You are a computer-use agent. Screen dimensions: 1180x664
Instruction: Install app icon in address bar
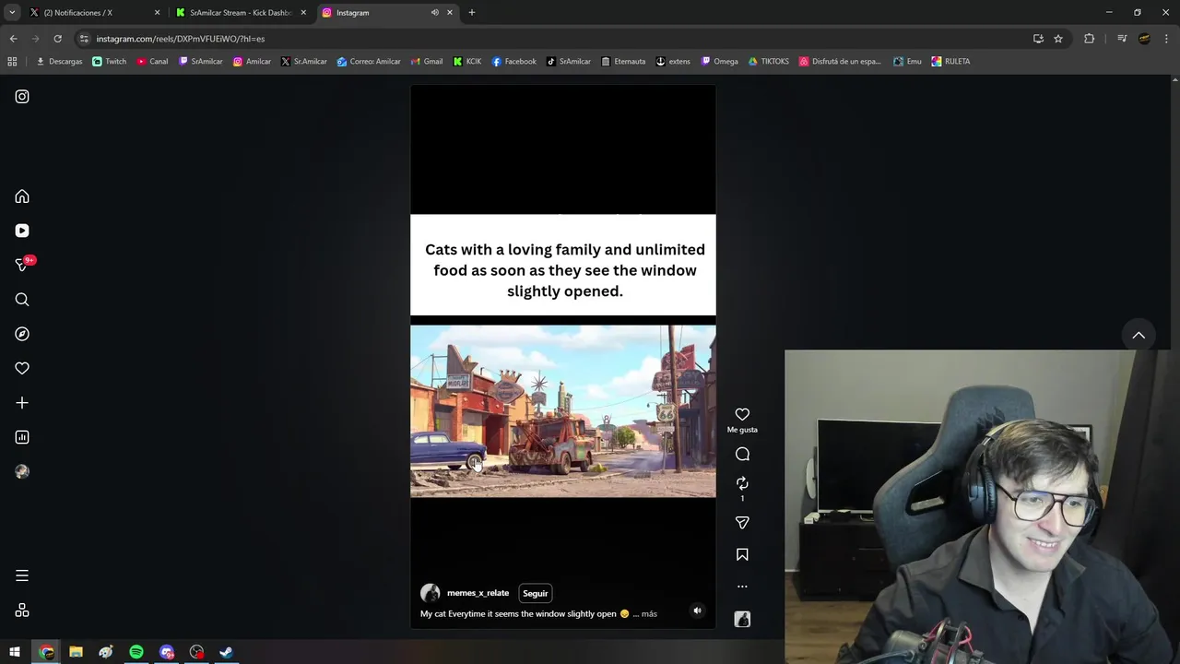click(x=1038, y=39)
